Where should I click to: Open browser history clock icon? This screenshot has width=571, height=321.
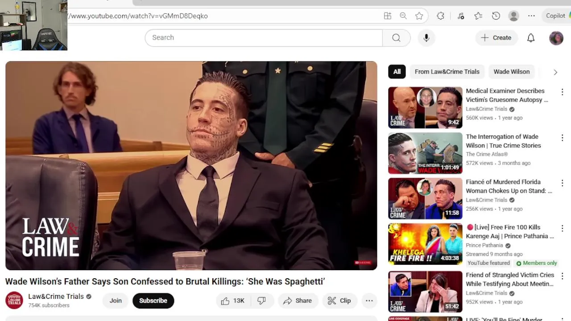click(x=496, y=16)
